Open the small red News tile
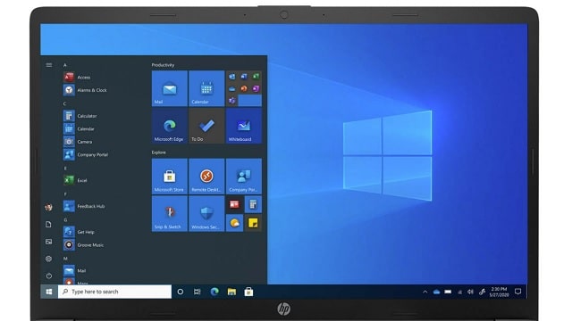Screen dimensions: 572x321 point(234,204)
